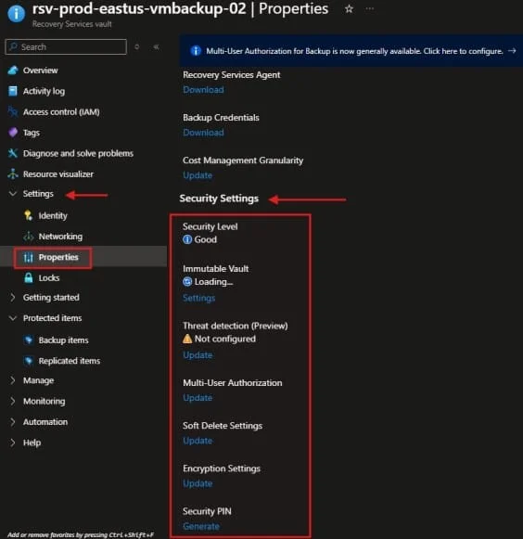Expand the Monitoring section
This screenshot has width=523, height=539.
(x=13, y=401)
